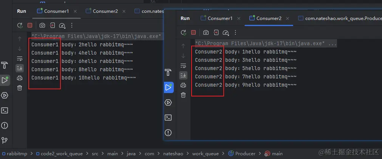The height and width of the screenshot is (159, 382).
Task: Toggle scroll to end in left console
Action: pos(20,68)
